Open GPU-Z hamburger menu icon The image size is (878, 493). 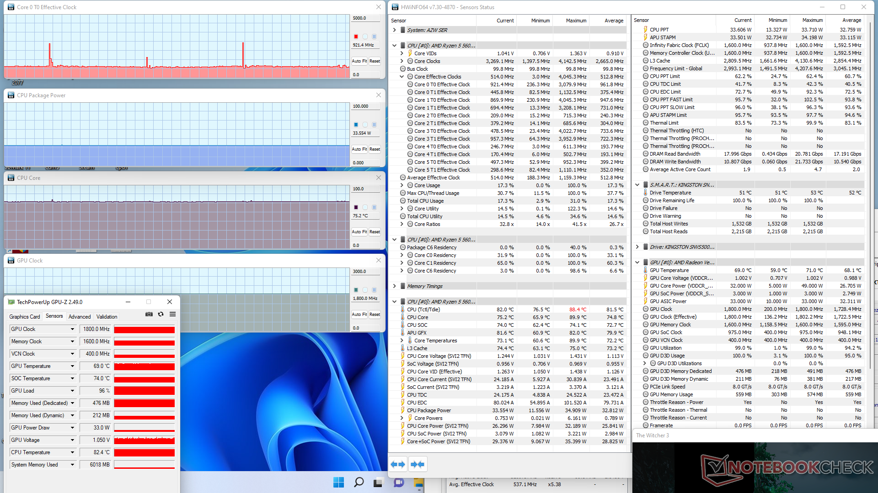coord(172,314)
